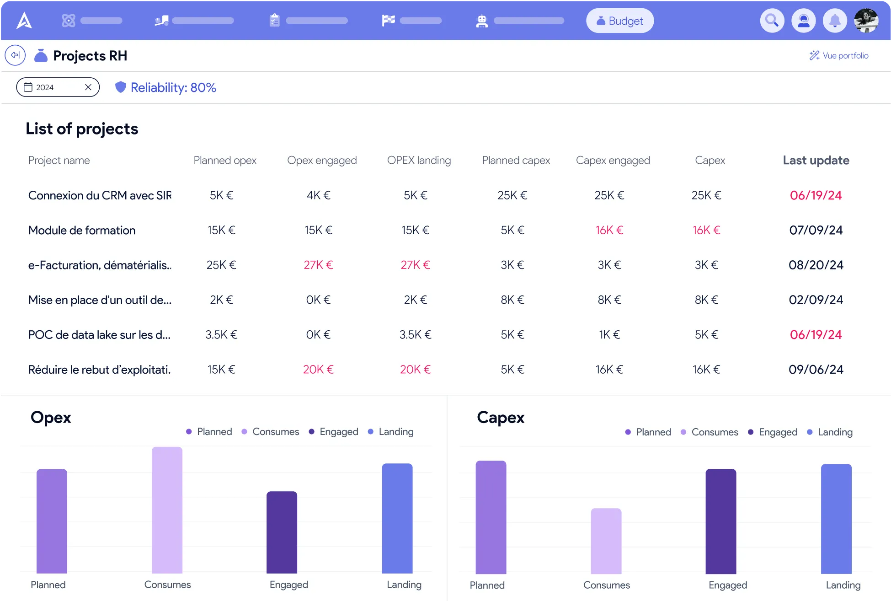This screenshot has width=891, height=601.
Task: Open the notifications bell
Action: click(835, 21)
